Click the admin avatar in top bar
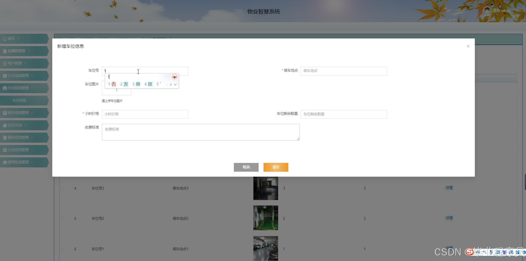The image size is (526, 261). [x=487, y=10]
